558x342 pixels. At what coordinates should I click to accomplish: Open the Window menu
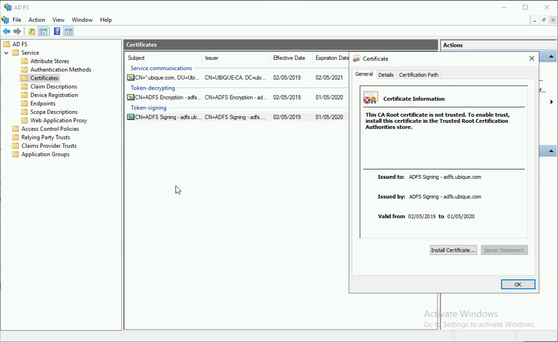point(82,20)
